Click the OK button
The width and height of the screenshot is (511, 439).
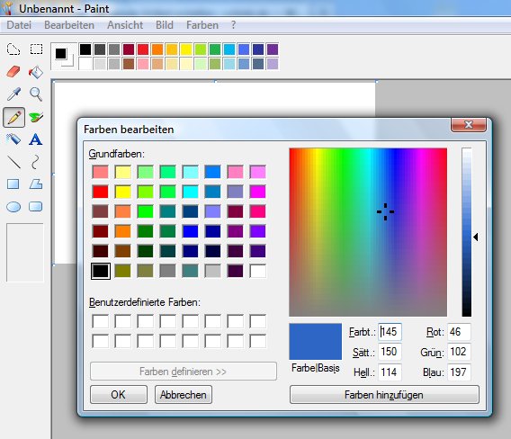point(118,395)
